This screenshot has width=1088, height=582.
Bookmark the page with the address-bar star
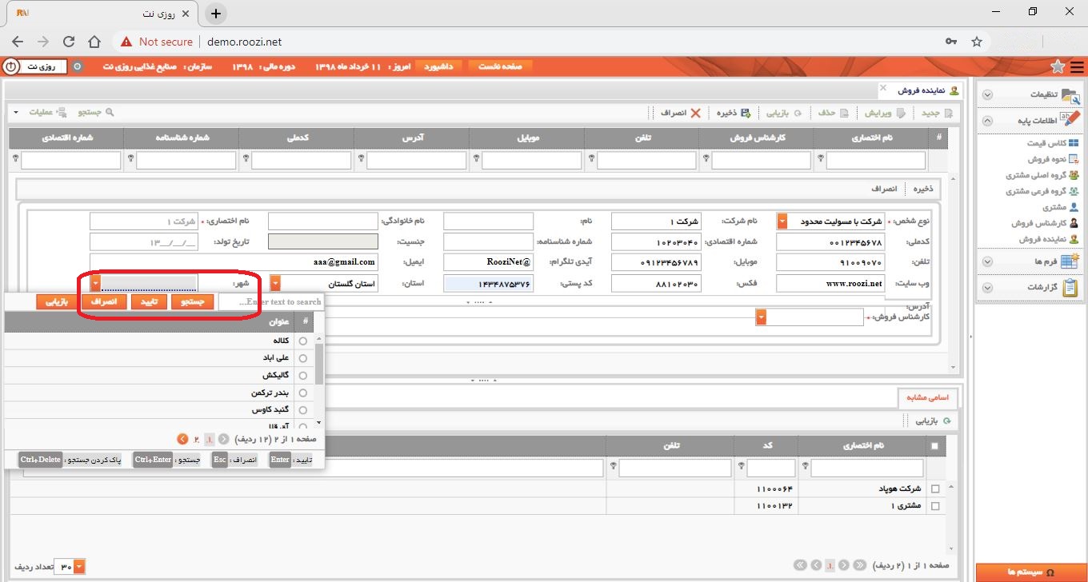click(x=976, y=42)
